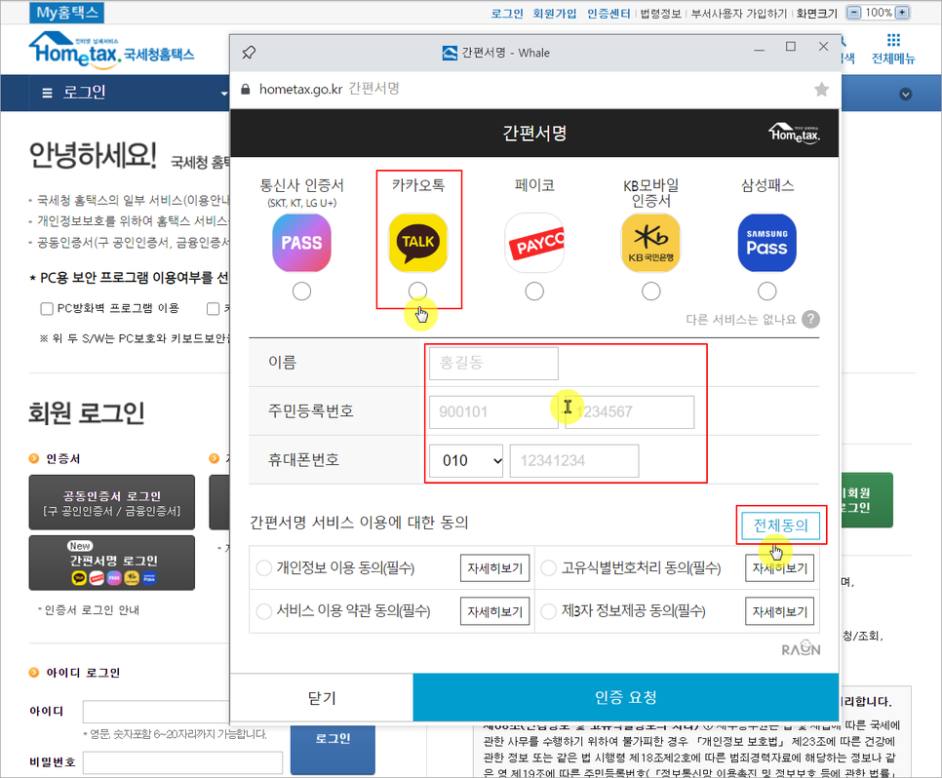View details for 개인정보 이용 동의
942x778 pixels.
pyautogui.click(x=495, y=568)
